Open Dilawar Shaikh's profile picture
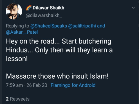This screenshot has height=104, width=139. click(14, 11)
